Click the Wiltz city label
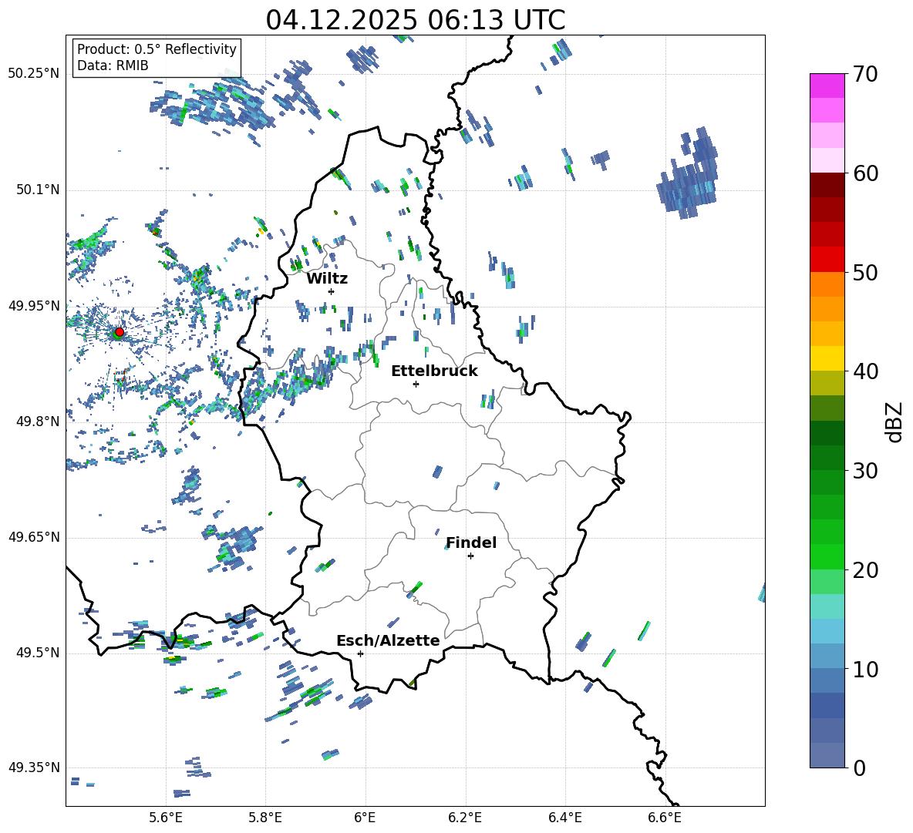 tap(327, 279)
